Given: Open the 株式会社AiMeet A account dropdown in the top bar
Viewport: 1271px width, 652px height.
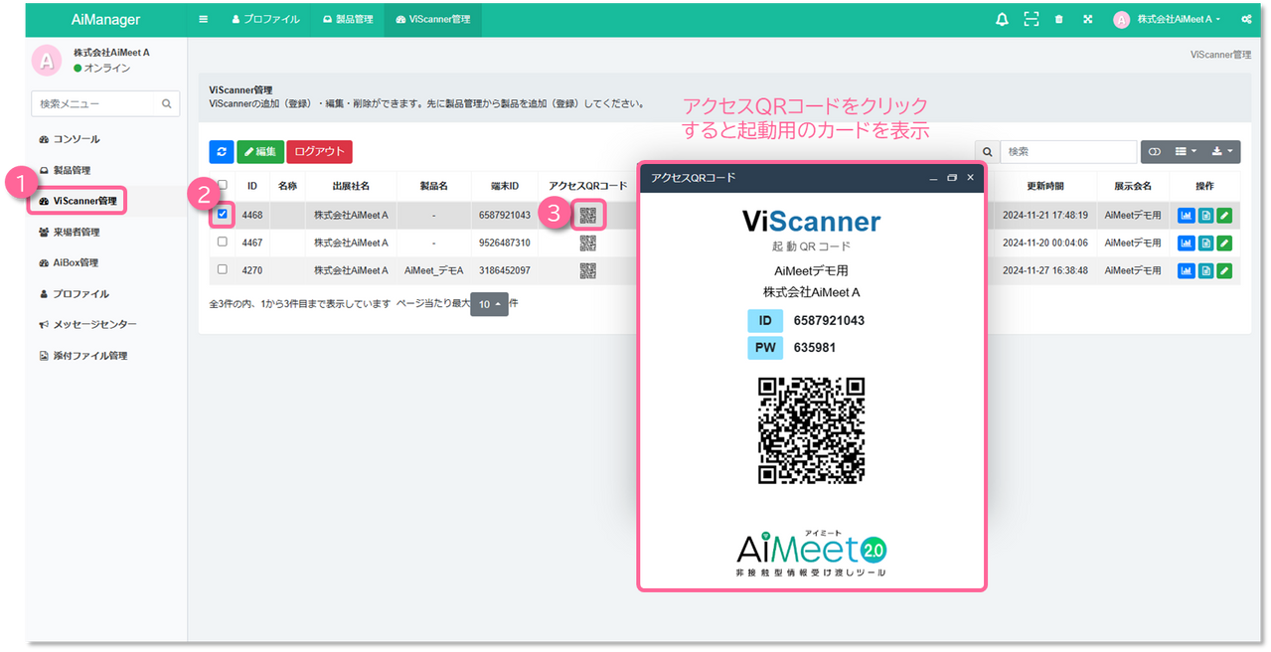Looking at the screenshot, I should [1167, 19].
